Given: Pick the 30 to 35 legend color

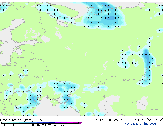Looking at the screenshot, I should coord(58,123).
